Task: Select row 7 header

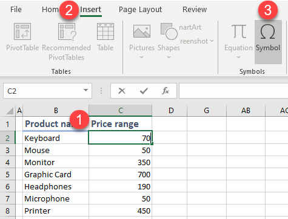Action: (7, 199)
